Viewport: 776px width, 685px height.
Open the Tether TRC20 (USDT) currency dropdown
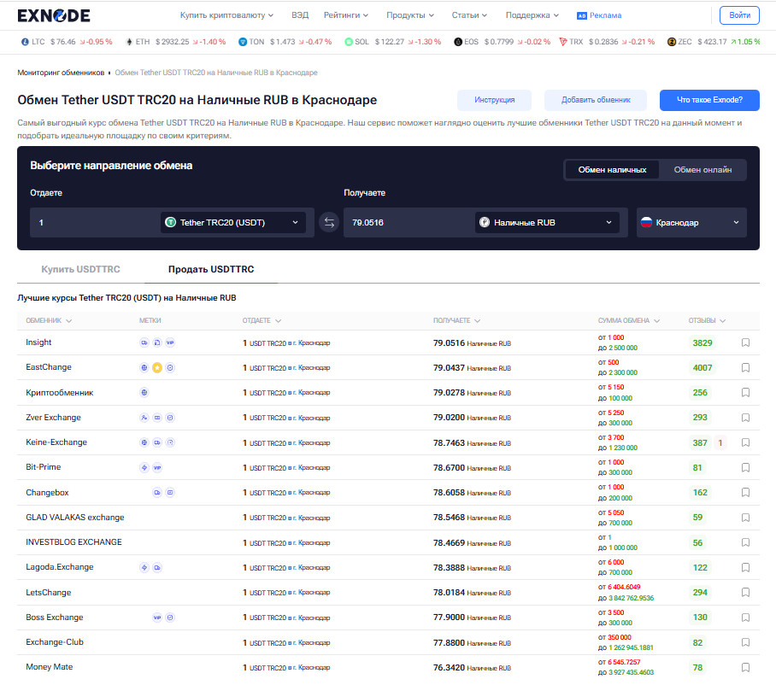233,223
